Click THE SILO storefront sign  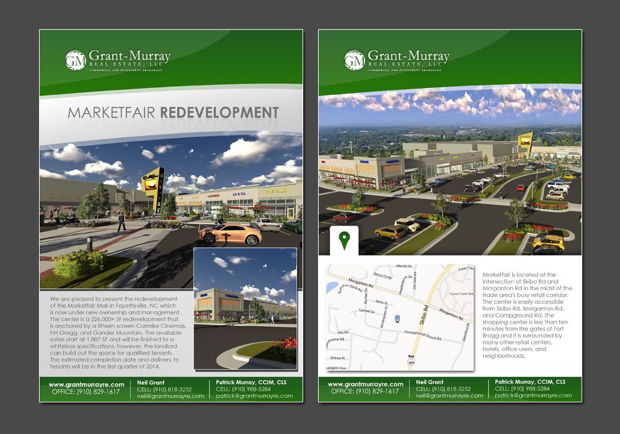click(x=277, y=191)
